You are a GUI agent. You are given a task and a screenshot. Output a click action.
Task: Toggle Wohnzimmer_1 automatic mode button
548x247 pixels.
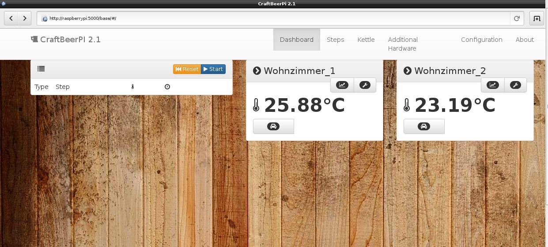[x=273, y=126]
